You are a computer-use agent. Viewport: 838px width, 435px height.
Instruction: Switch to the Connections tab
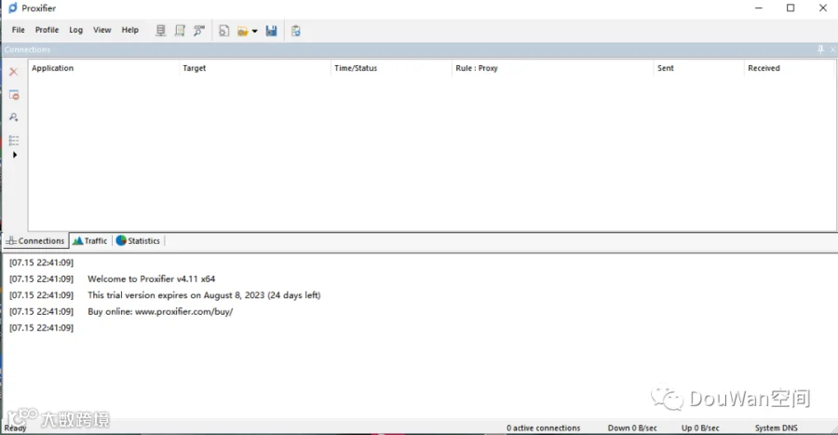coord(36,241)
